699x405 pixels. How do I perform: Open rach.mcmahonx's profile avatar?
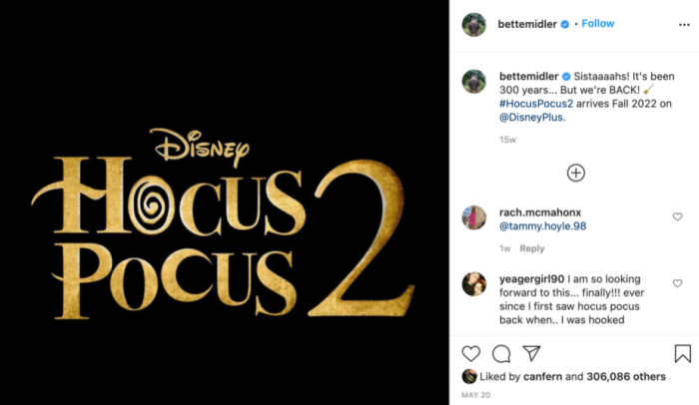(474, 217)
